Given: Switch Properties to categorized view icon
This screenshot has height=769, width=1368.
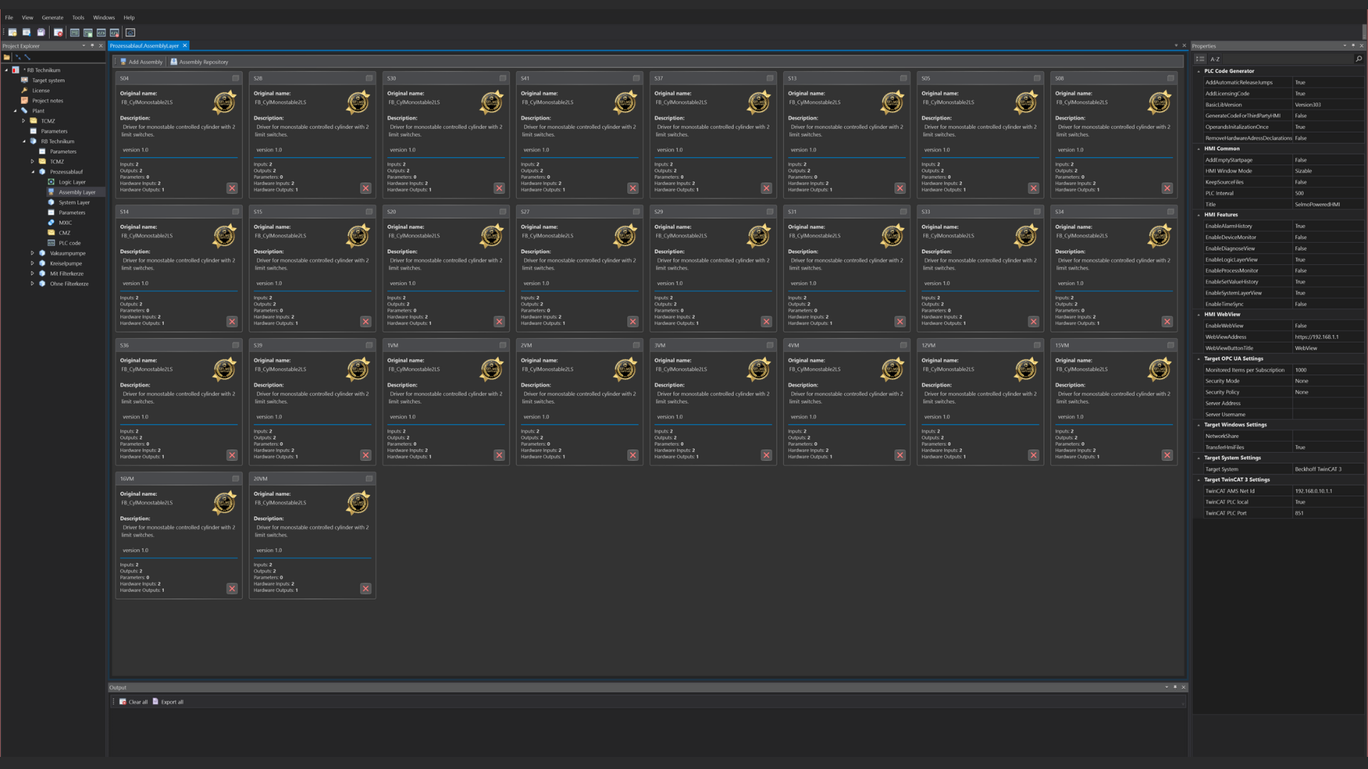Looking at the screenshot, I should pos(1200,59).
